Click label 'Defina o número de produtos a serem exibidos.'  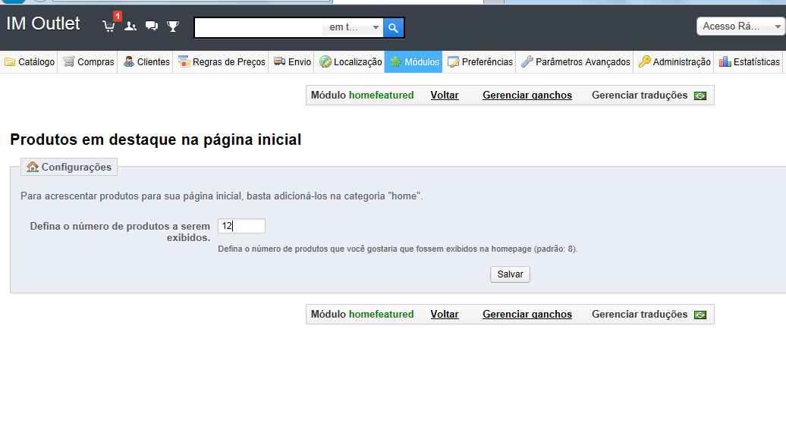coord(120,231)
